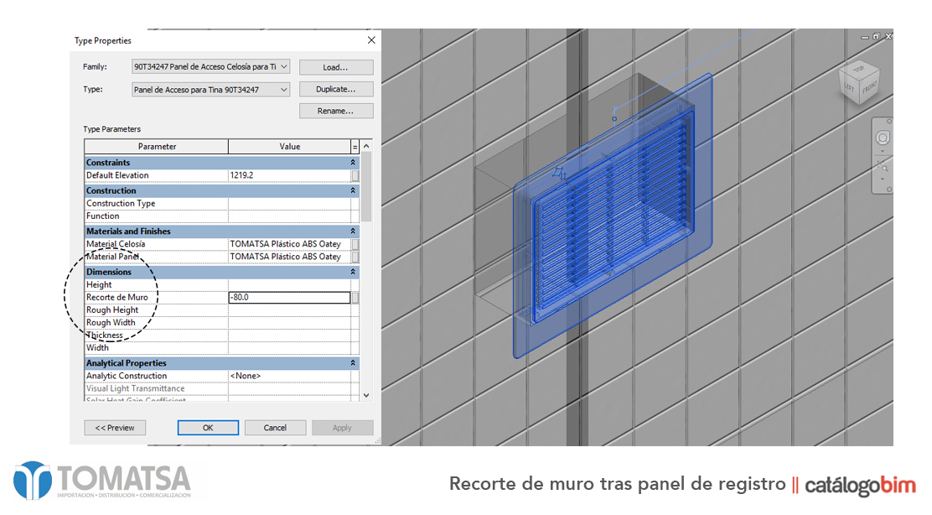932x515 pixels.
Task: Close the navigation bar with its X icon
Action: [x=889, y=121]
